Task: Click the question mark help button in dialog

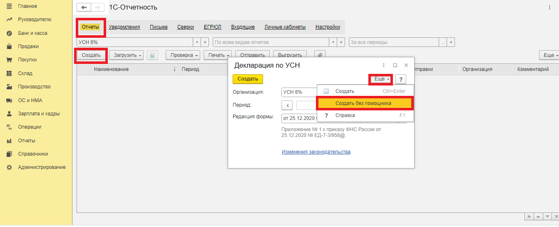Action: click(x=400, y=79)
